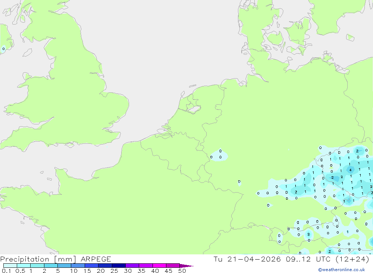The height and width of the screenshot is (273, 373).
Task: Click the "50" legend scale label
Action: tap(182, 271)
